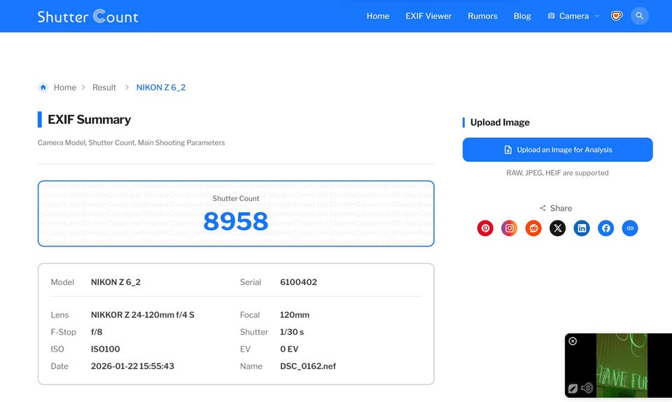The width and height of the screenshot is (672, 402).
Task: Share the result on LinkedIn
Action: [582, 228]
